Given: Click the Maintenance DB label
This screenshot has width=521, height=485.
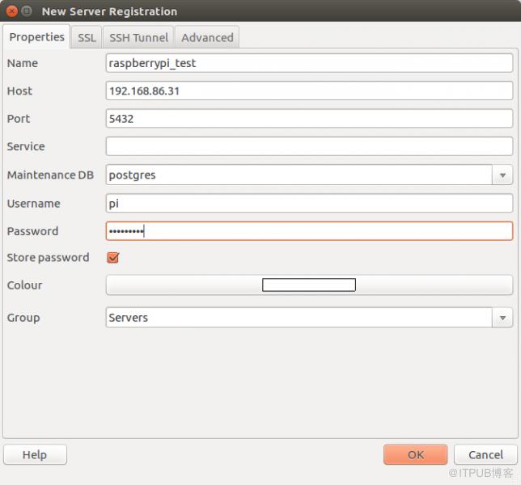Looking at the screenshot, I should click(x=50, y=175).
